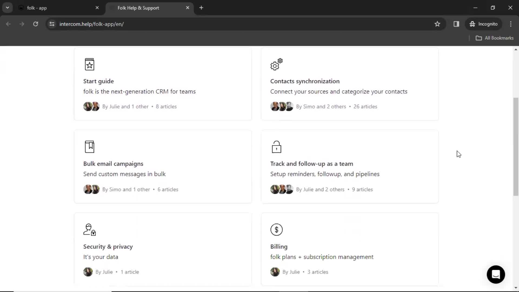Open the browser side panel icon
The image size is (519, 292).
click(456, 24)
